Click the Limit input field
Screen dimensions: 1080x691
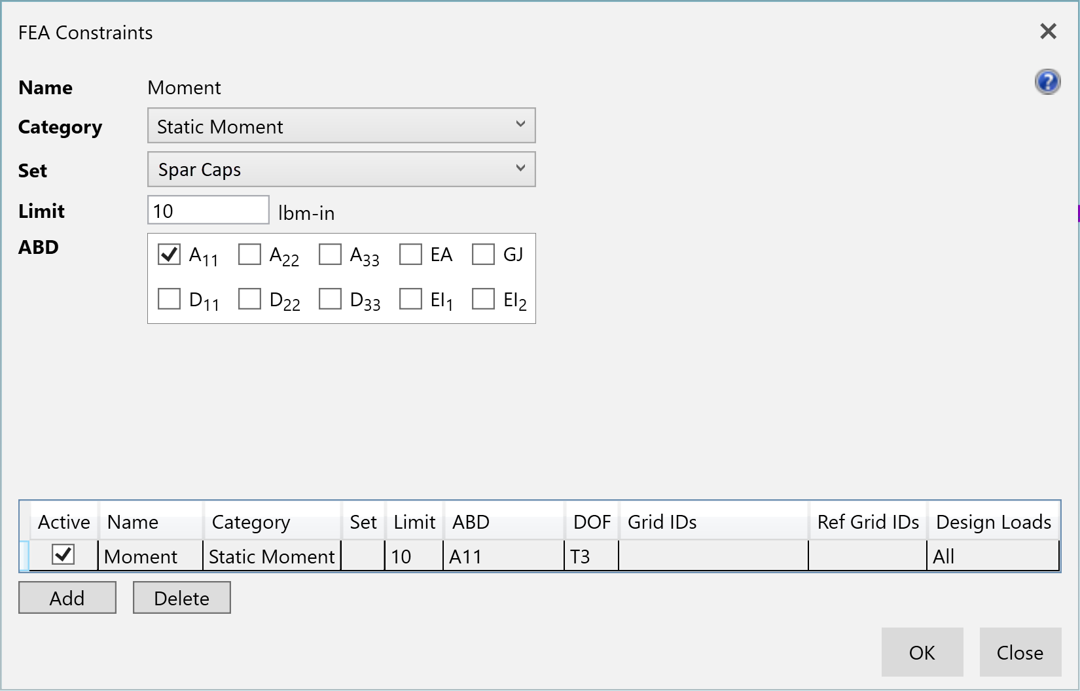click(208, 210)
